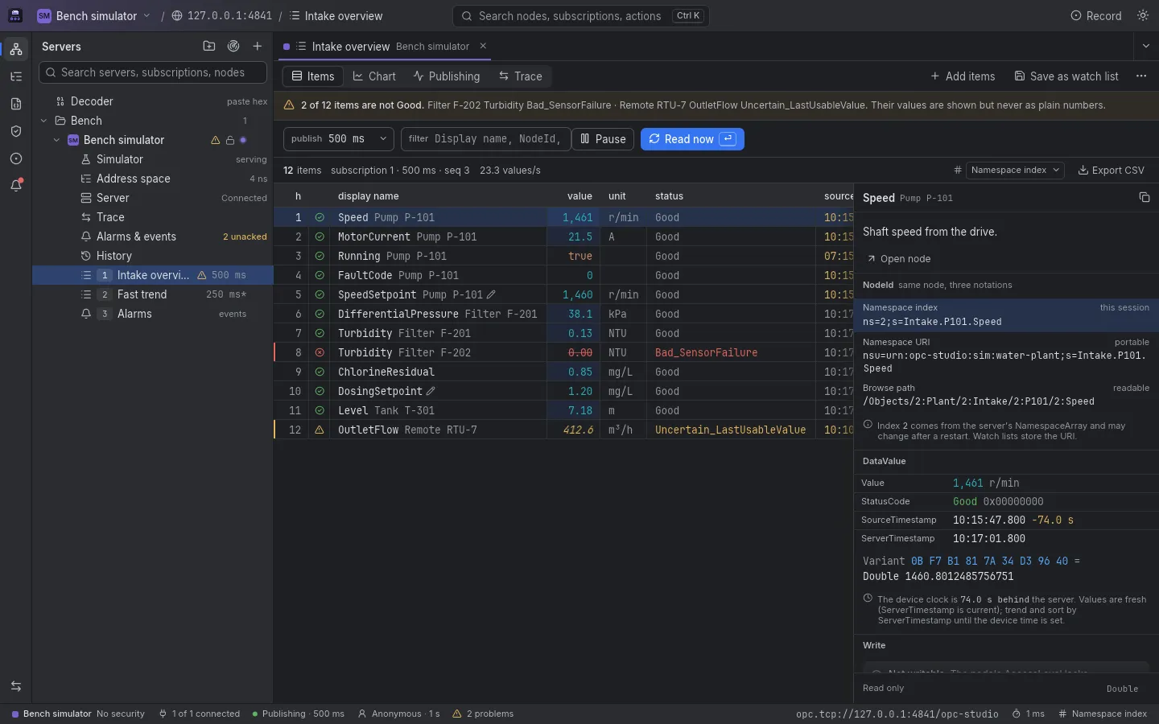Expand the tab list chevron
The height and width of the screenshot is (724, 1159).
tap(1146, 46)
